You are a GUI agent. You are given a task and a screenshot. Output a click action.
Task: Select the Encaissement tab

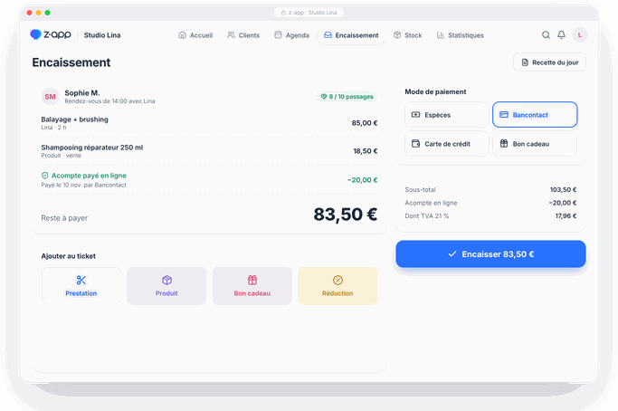pyautogui.click(x=351, y=35)
